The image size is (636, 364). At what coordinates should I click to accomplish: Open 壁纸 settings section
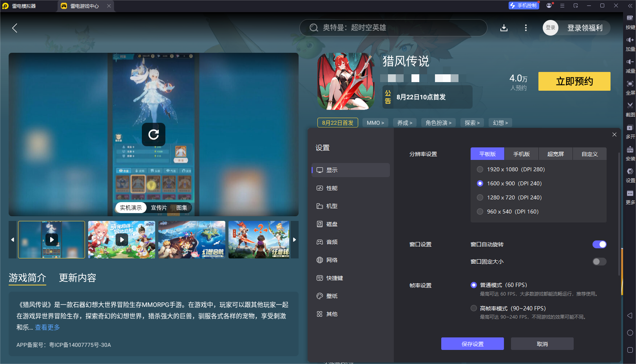coord(351,296)
